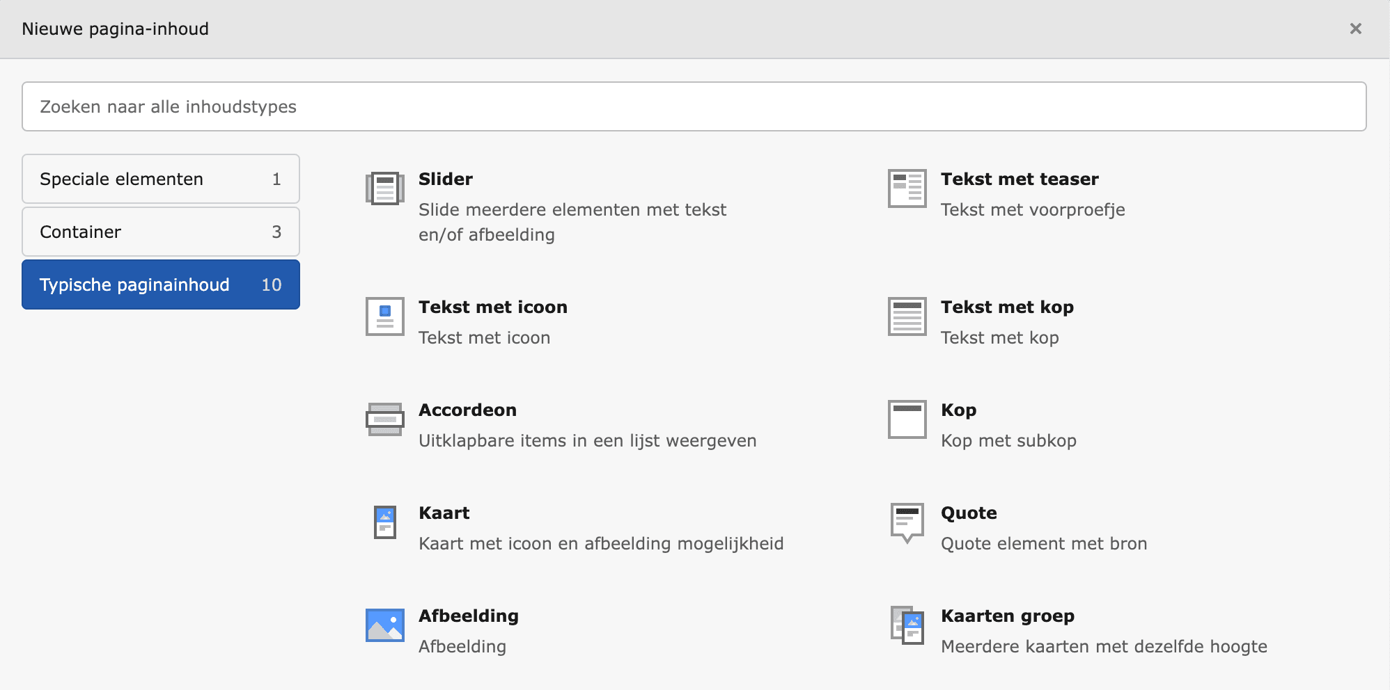Select the Tekst met teaser icon

[907, 188]
